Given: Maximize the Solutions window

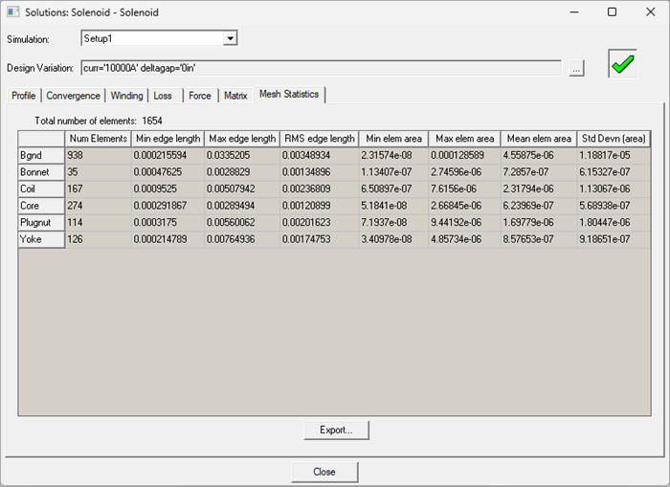Looking at the screenshot, I should click(612, 12).
